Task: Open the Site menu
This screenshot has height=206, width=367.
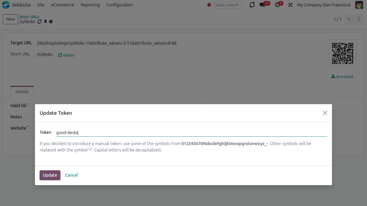Action: point(41,5)
